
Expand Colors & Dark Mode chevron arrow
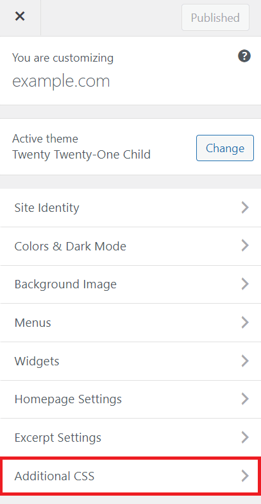pos(245,245)
